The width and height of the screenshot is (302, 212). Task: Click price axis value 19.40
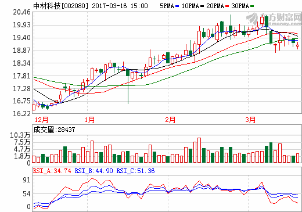coord(21,38)
